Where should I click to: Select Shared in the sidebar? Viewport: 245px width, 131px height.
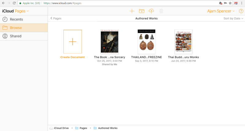coord(24,36)
